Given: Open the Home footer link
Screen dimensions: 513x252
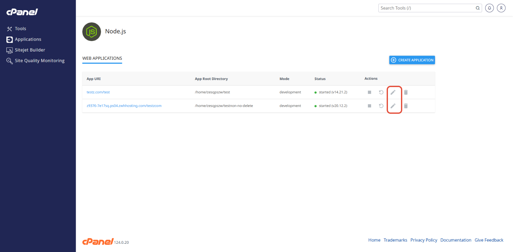Looking at the screenshot, I should pos(374,240).
